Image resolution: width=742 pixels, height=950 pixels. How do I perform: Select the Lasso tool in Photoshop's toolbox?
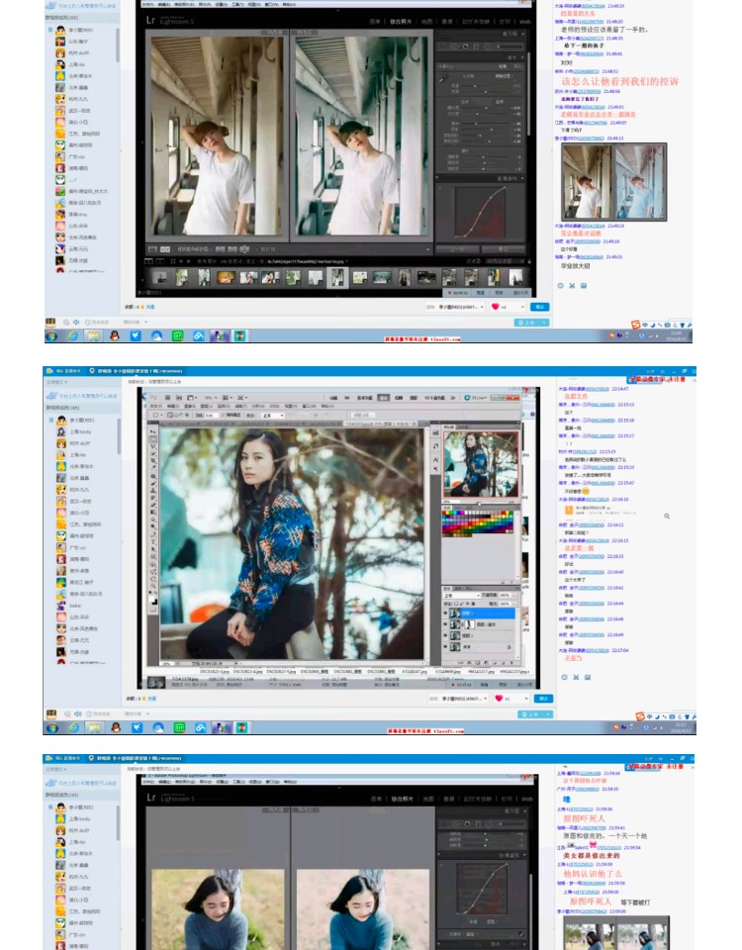[153, 446]
